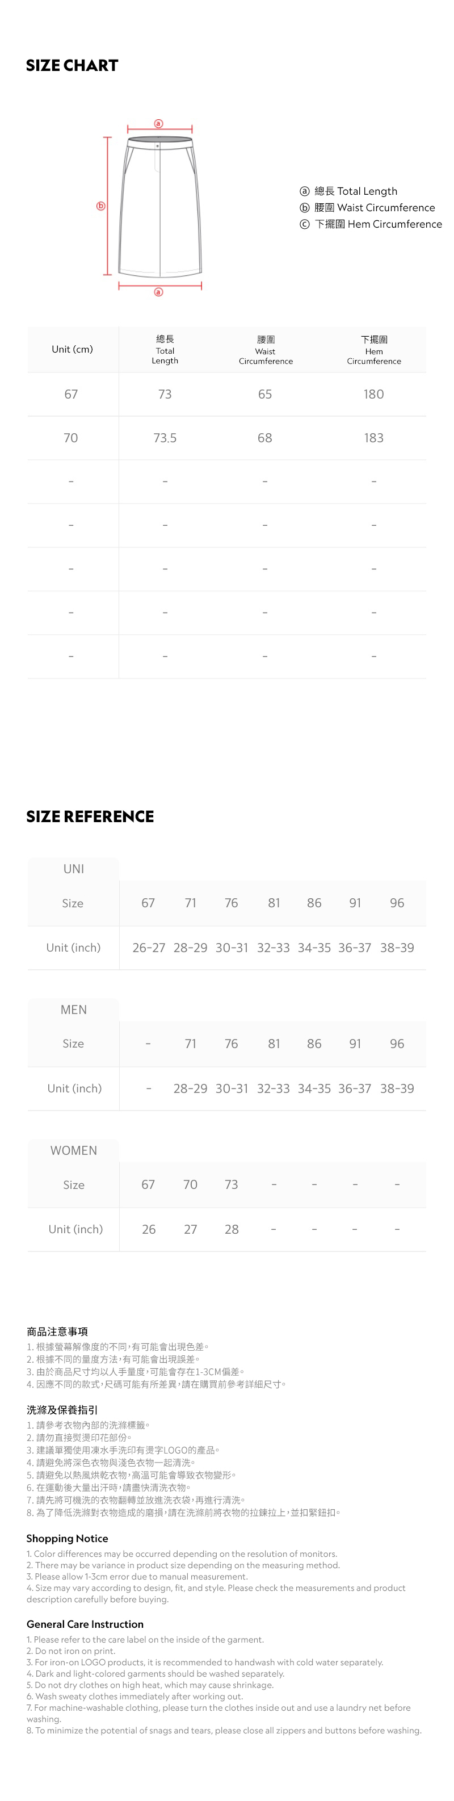
Task: Click the 26-27 inch cell in the UNI table
Action: [149, 948]
